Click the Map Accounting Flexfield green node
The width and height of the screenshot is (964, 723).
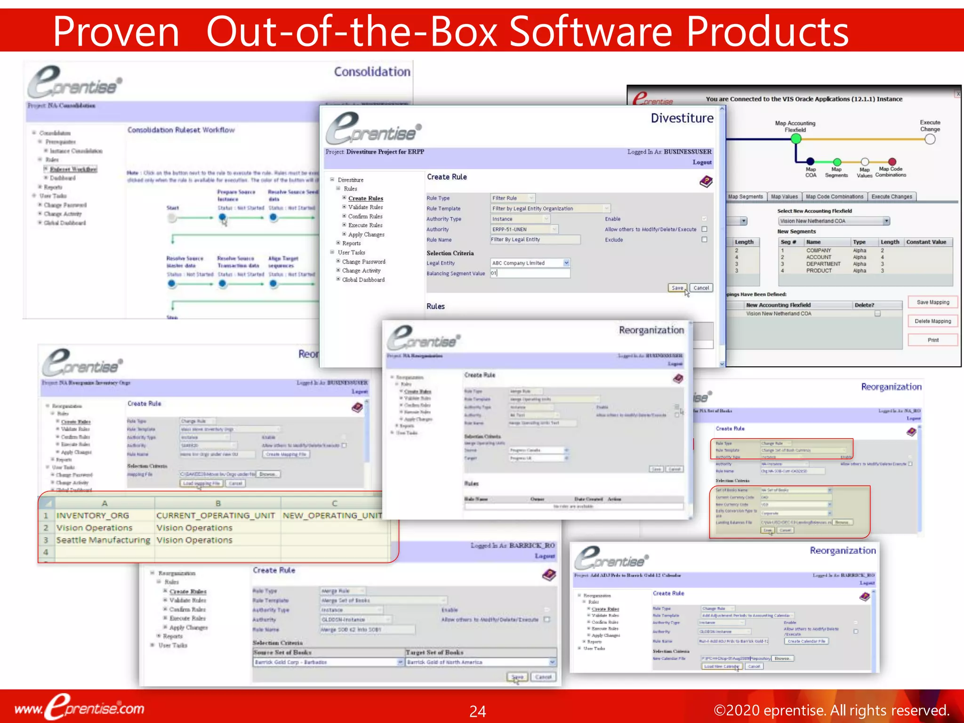(796, 139)
